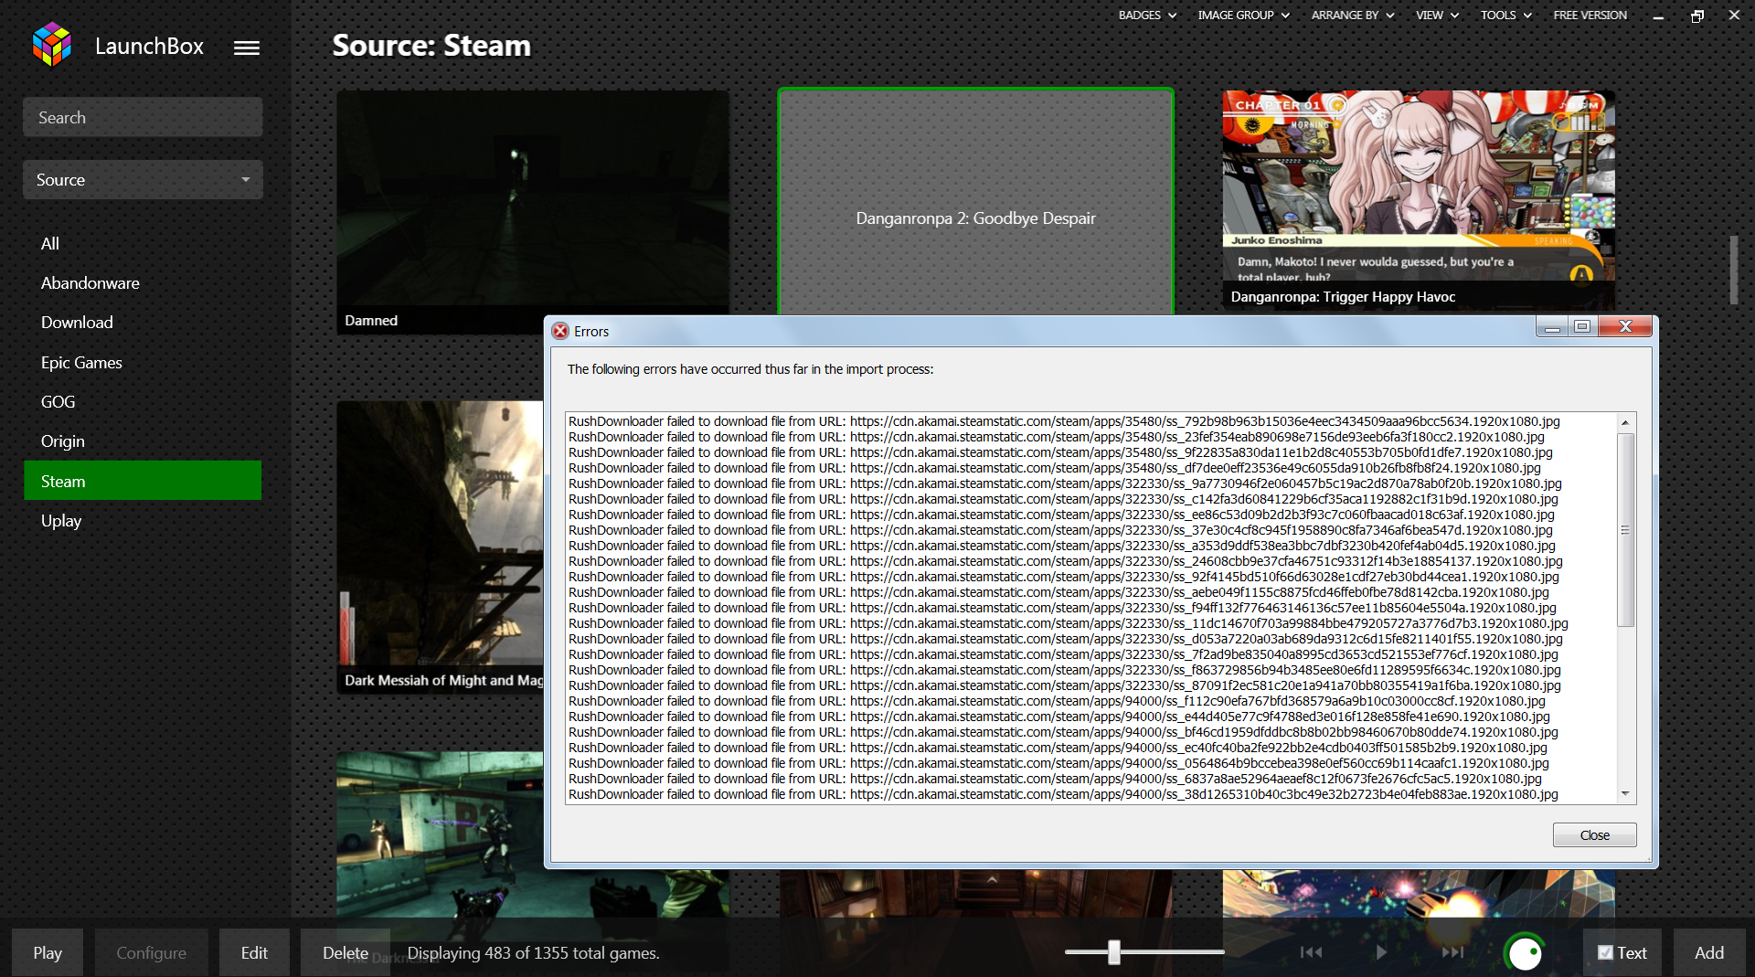This screenshot has height=977, width=1755.
Task: Select Danganronpa: Trigger Happy Havoc thumbnail
Action: 1419,202
